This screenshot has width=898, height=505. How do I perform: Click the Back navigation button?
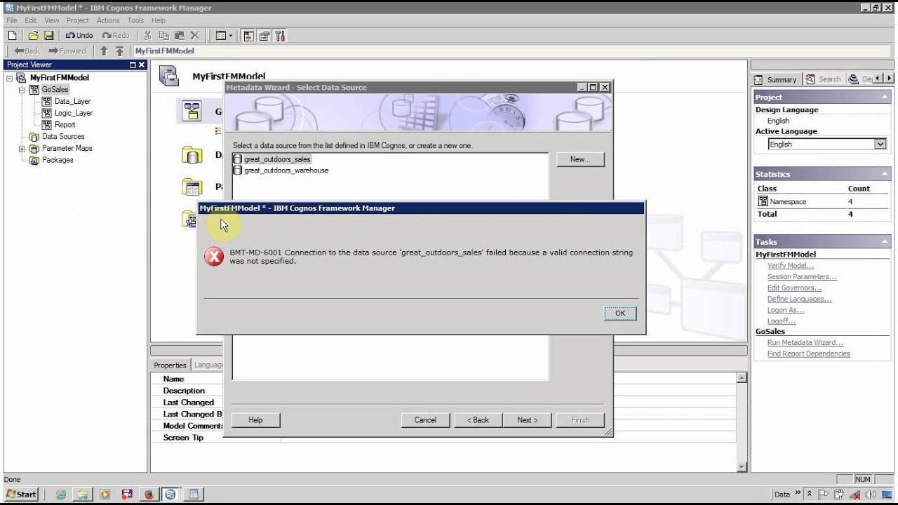tap(27, 51)
